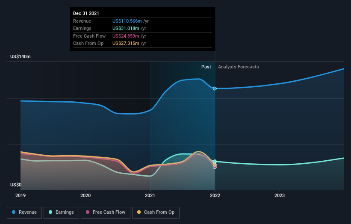Viewport: 351px width, 224px height.
Task: Click the 2019 x-axis label
Action: (x=21, y=195)
